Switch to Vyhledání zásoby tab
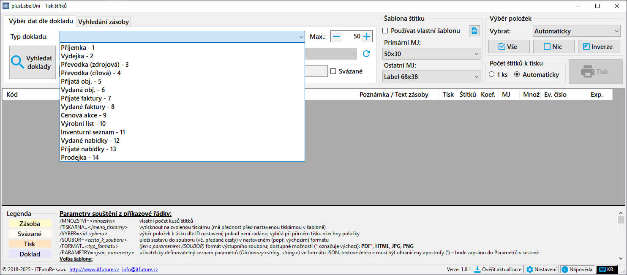The width and height of the screenshot is (627, 275). (x=104, y=22)
